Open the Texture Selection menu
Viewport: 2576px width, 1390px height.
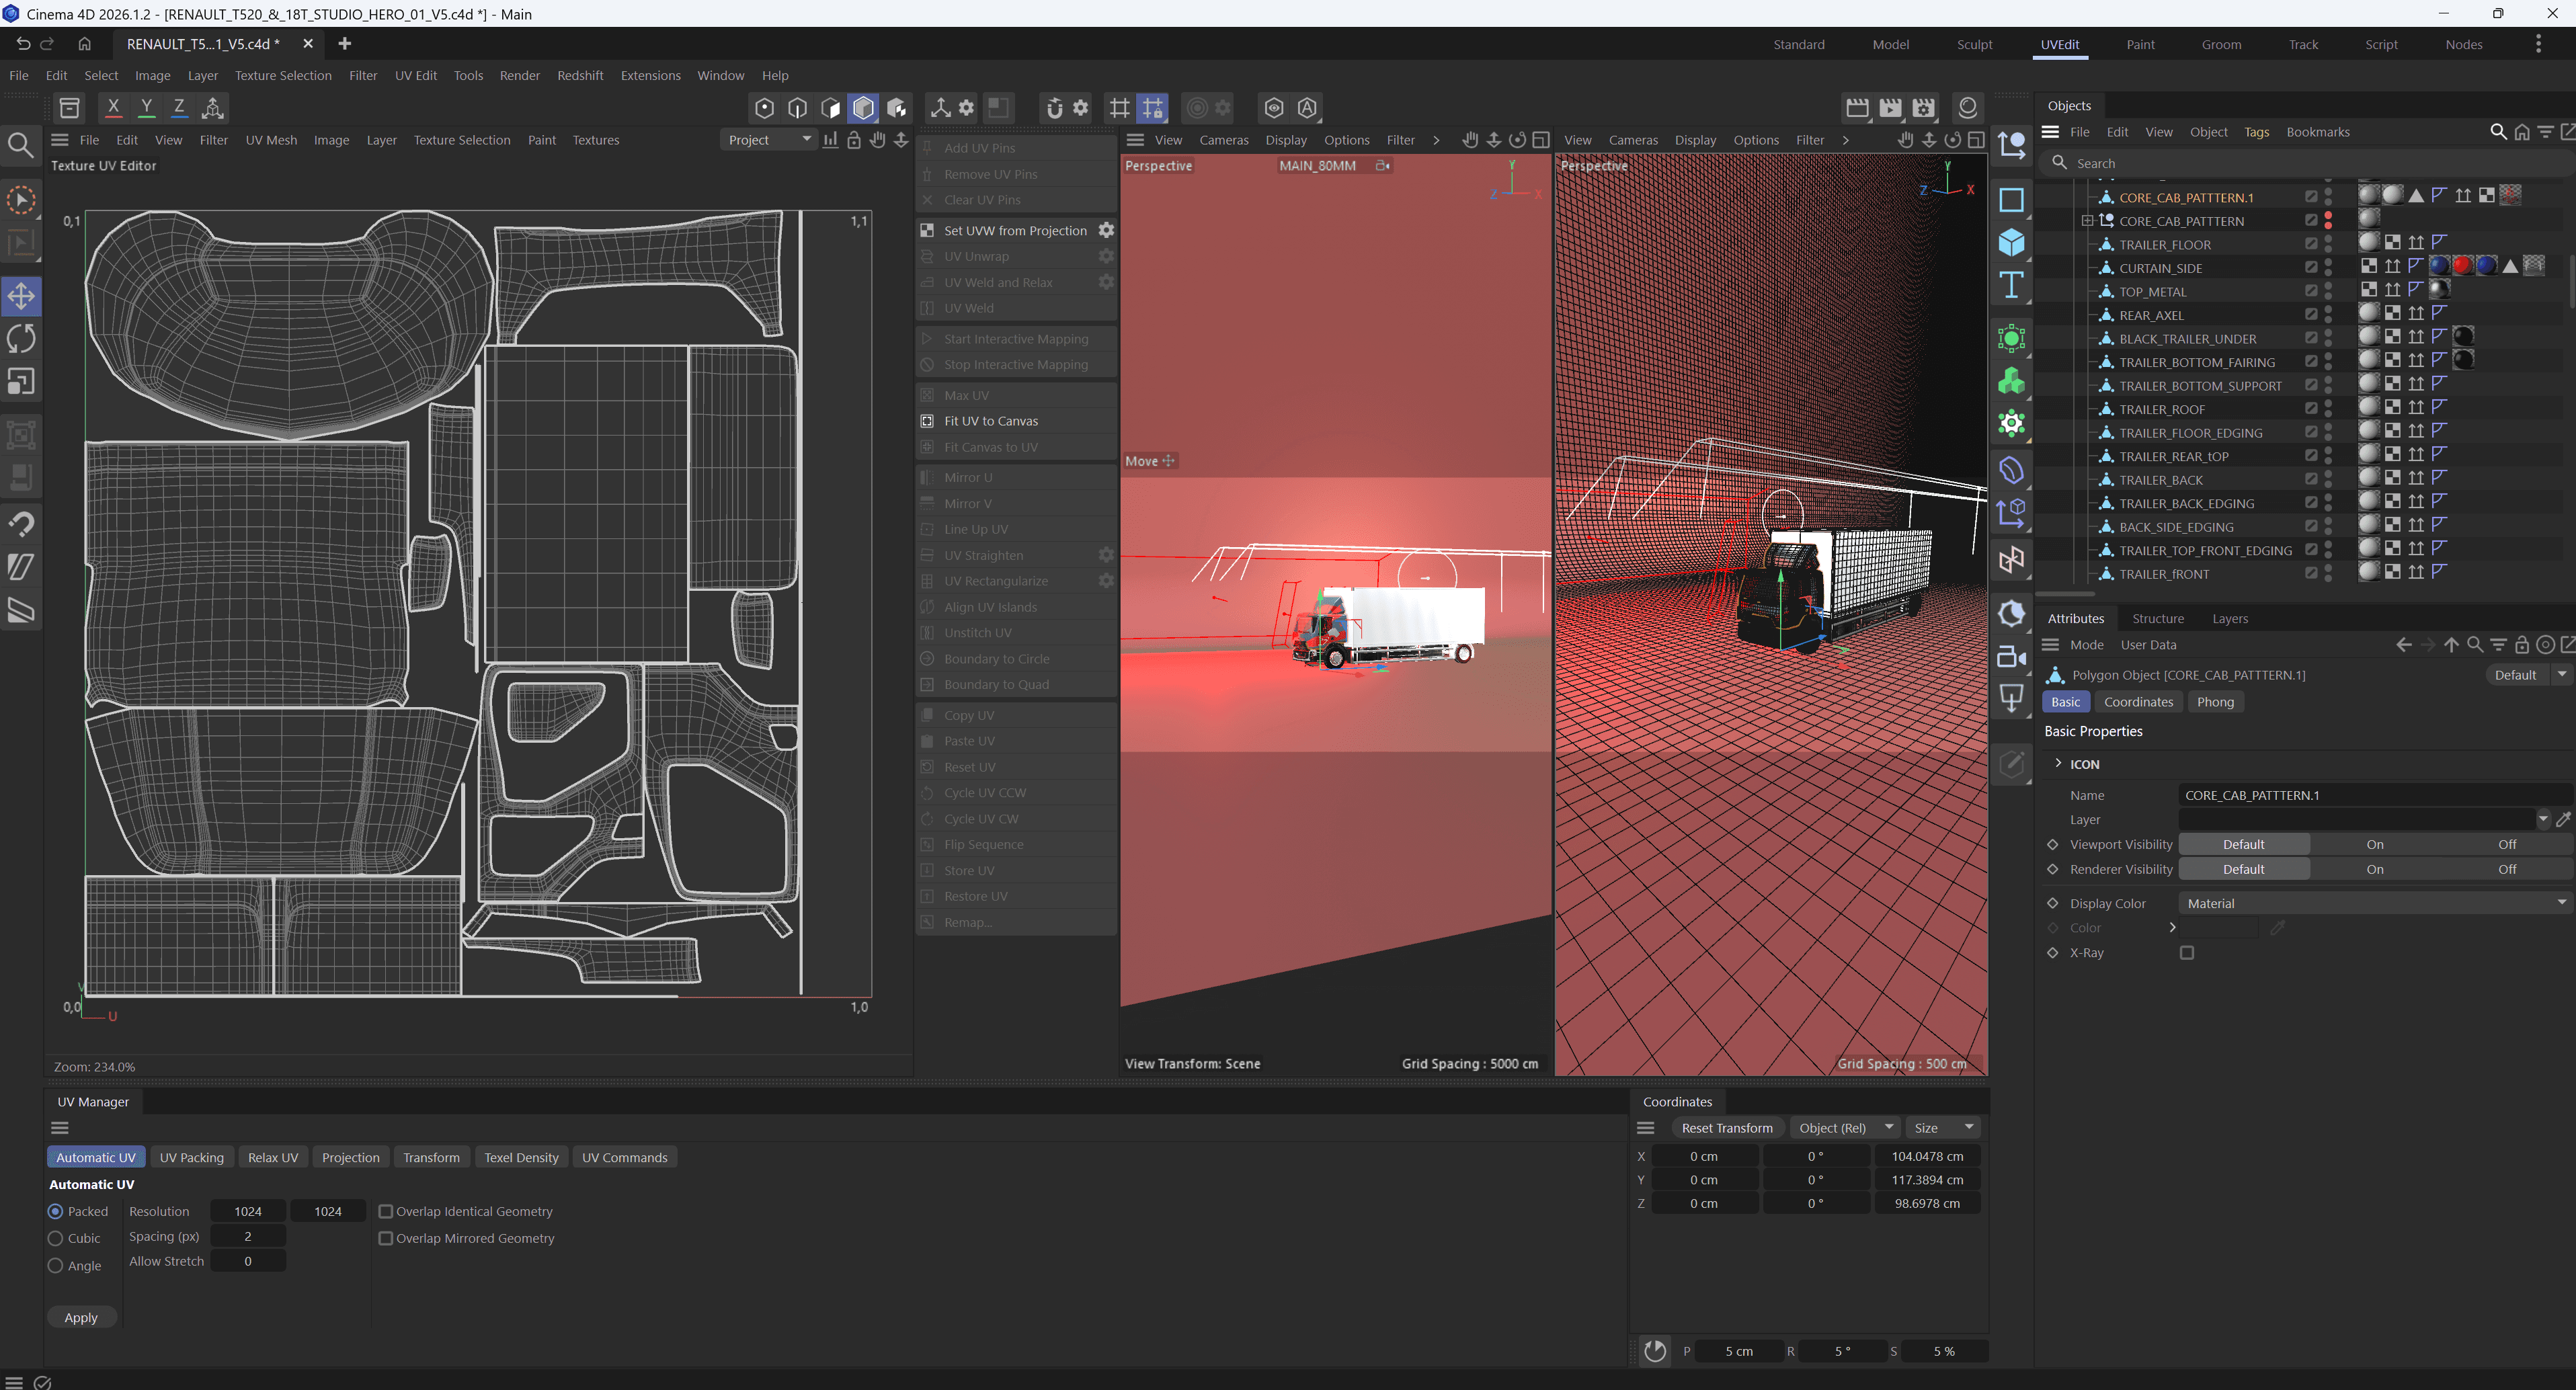click(283, 75)
